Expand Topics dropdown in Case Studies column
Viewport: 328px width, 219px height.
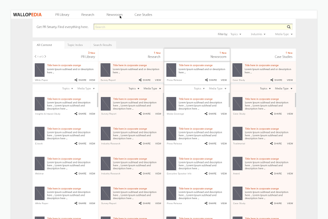click(x=265, y=88)
